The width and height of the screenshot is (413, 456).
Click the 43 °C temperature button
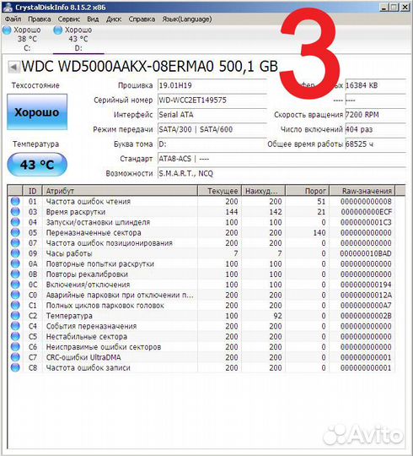(37, 165)
